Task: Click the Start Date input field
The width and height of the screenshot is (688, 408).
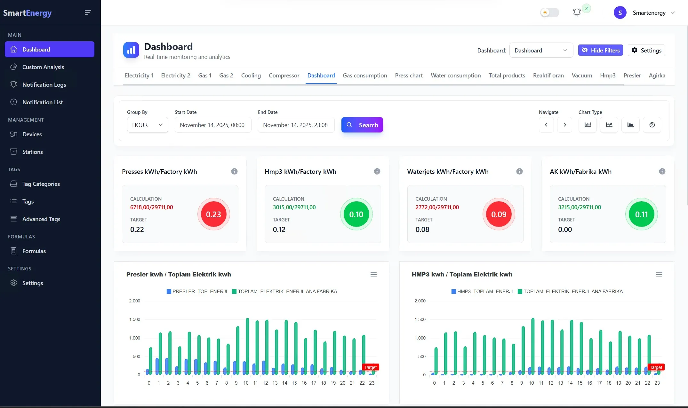Action: coord(213,125)
